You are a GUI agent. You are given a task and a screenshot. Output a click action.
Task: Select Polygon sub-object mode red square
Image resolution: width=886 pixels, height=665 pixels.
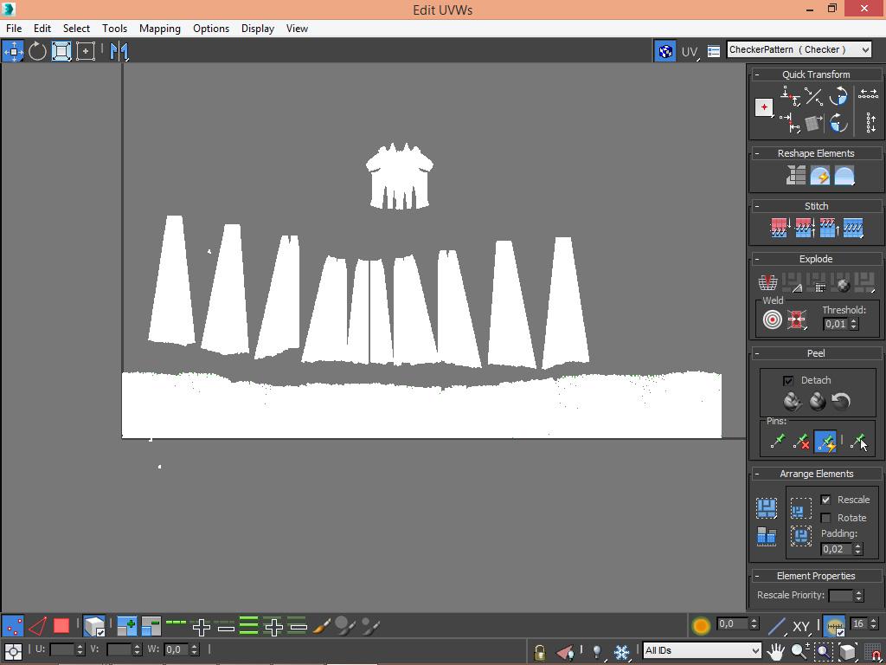click(x=61, y=625)
